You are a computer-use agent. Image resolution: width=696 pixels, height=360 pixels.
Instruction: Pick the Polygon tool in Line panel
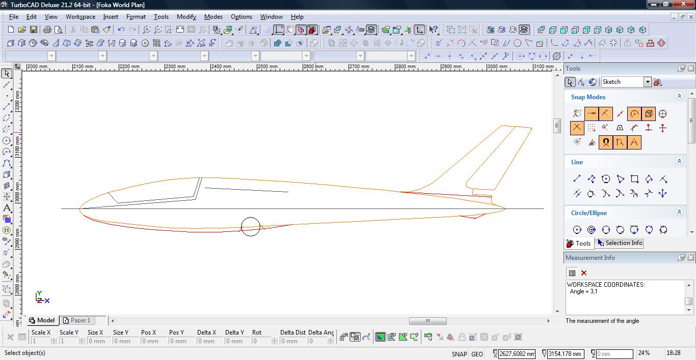[x=606, y=179]
